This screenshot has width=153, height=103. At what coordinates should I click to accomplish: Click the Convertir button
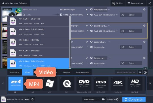click(x=134, y=99)
